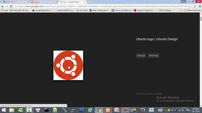Expand the bookmarks overflow arrow

tap(181, 10)
